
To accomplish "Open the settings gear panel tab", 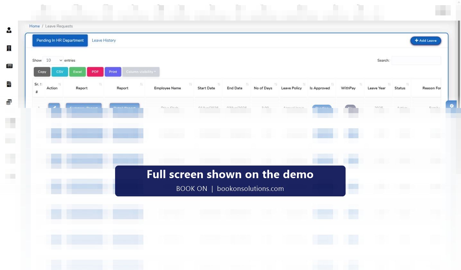I will click(x=452, y=106).
